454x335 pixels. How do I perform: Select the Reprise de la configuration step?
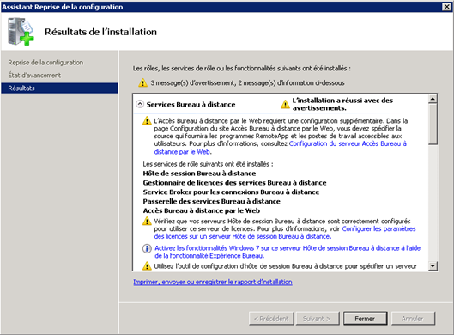pyautogui.click(x=45, y=63)
